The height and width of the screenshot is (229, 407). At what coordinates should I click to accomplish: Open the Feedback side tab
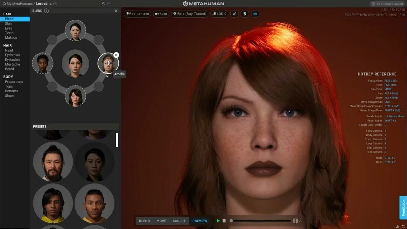tap(403, 208)
